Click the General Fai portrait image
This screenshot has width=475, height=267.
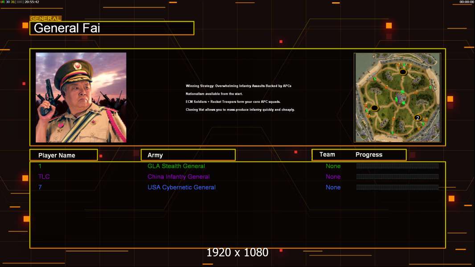coord(81,97)
